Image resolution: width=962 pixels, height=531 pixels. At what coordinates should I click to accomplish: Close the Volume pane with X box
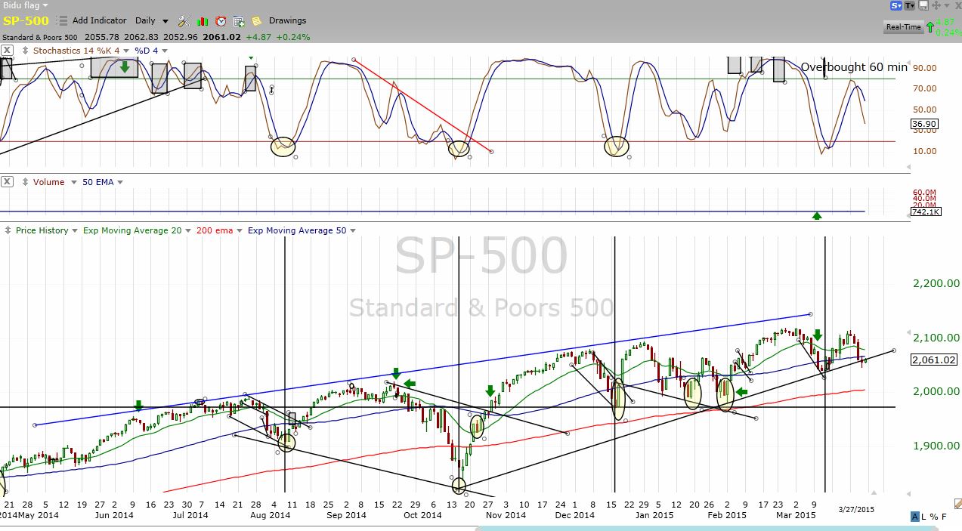(x=7, y=182)
